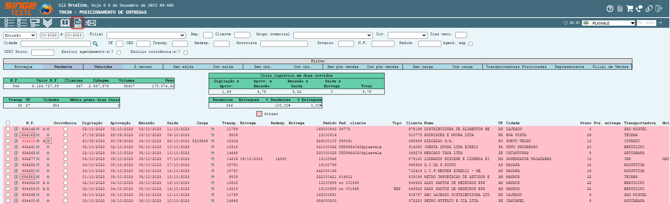Select the À vencer filter tab
Screen dimensions: 670x204
click(x=143, y=67)
